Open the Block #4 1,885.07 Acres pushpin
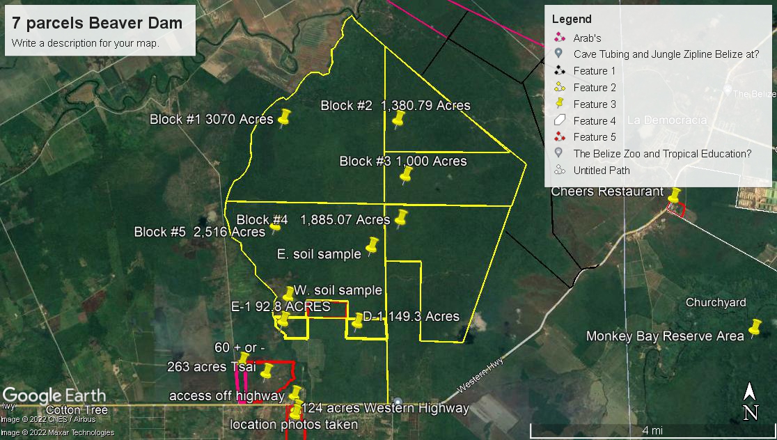The height and width of the screenshot is (440, 777). 400,219
